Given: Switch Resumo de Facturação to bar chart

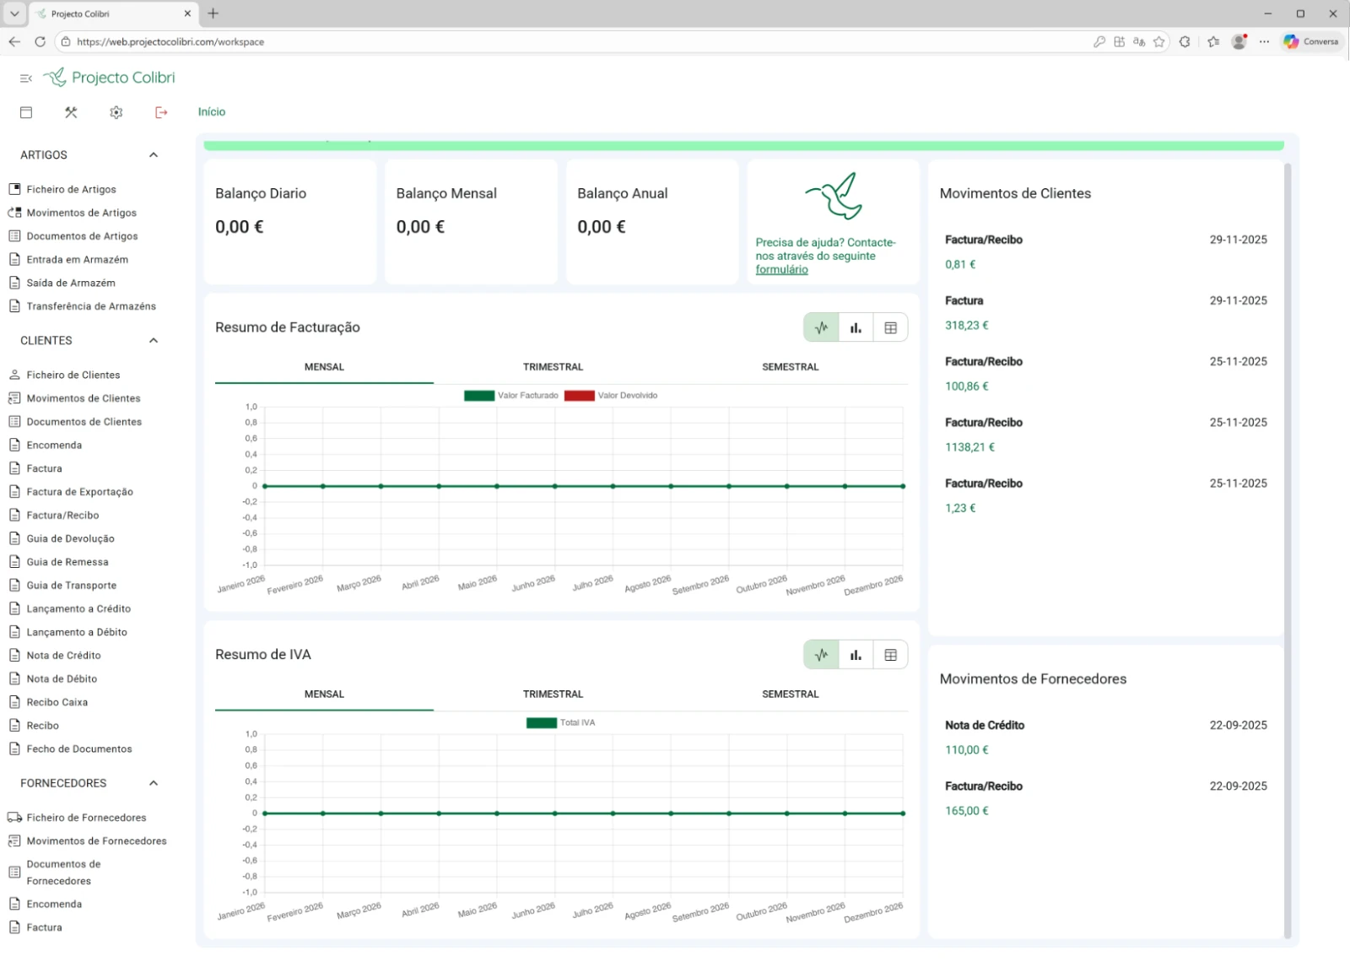Looking at the screenshot, I should [856, 328].
